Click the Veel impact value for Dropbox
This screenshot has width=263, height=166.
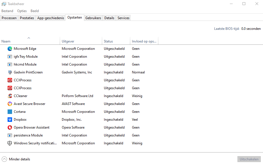[x=135, y=120]
